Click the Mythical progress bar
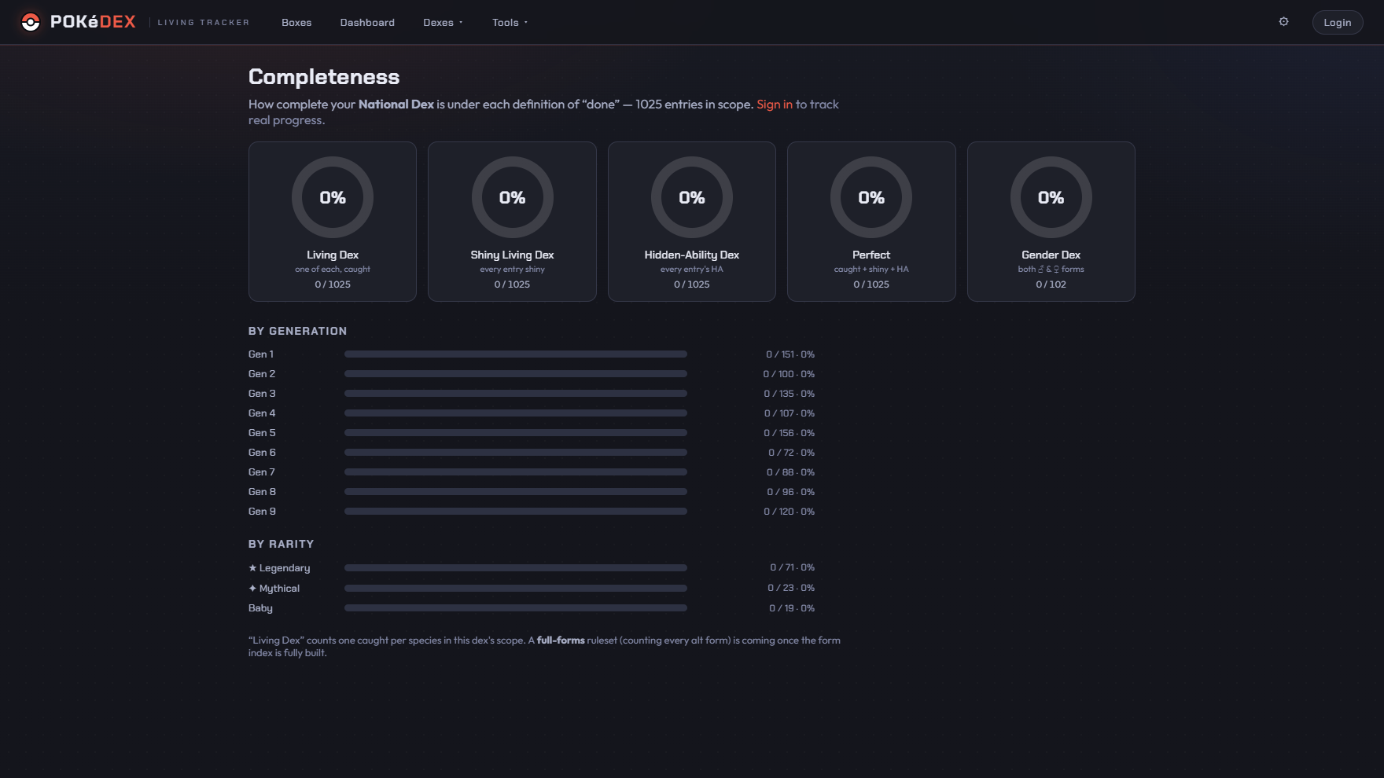The image size is (1384, 778). click(515, 588)
